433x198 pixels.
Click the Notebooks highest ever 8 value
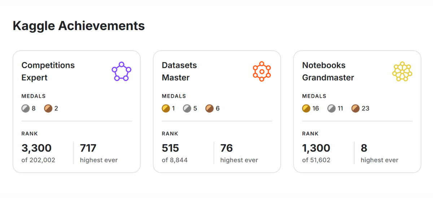(x=364, y=148)
